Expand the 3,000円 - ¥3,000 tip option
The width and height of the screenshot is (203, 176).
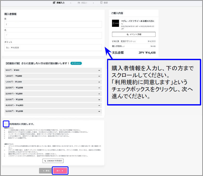(x=53, y=99)
